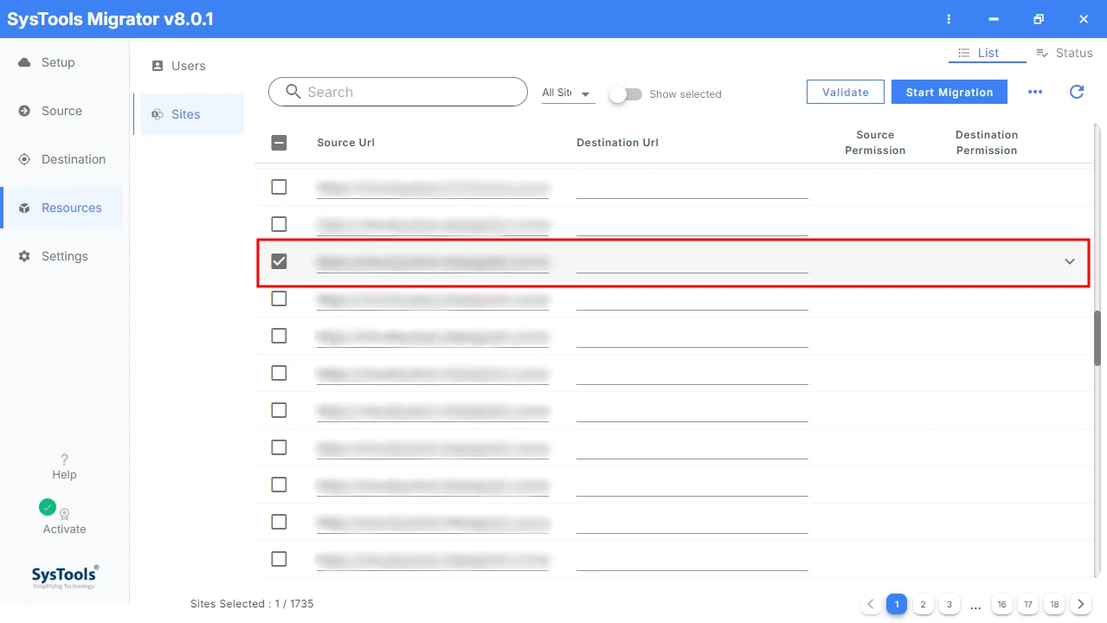
Task: Switch to List view
Action: click(x=988, y=53)
